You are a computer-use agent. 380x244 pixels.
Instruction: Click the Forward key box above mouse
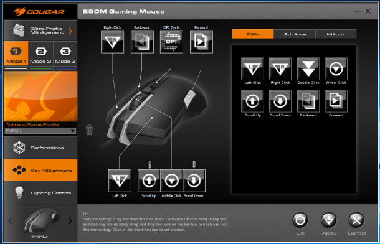[x=201, y=42]
